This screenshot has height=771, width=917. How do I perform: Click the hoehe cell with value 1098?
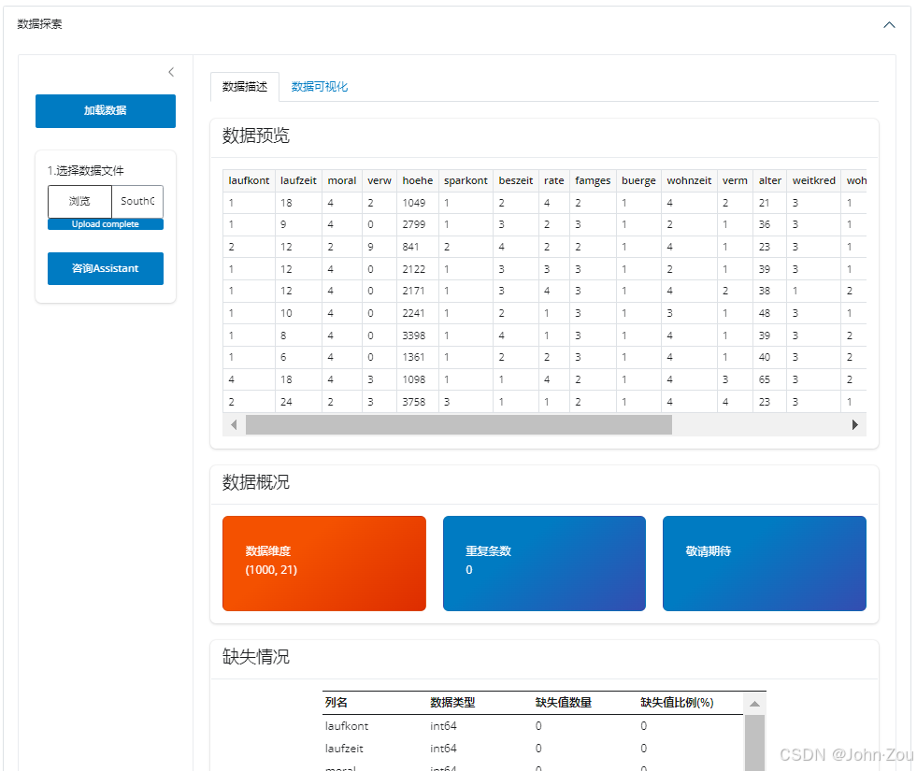tap(418, 379)
